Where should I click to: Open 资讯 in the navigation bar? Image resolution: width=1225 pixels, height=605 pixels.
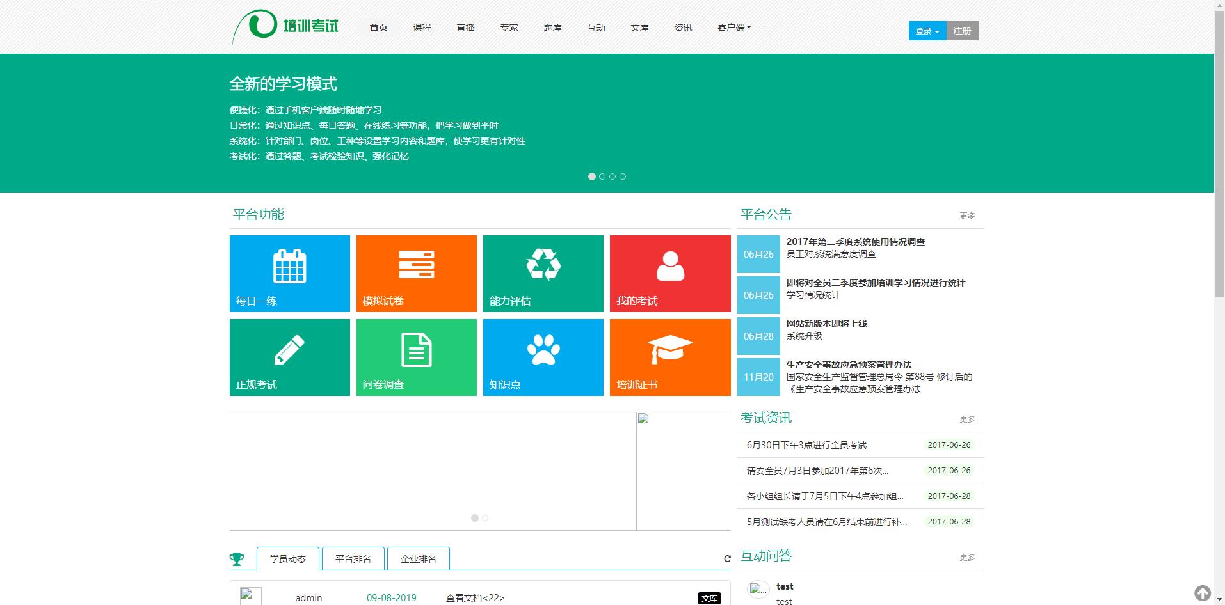pyautogui.click(x=683, y=27)
